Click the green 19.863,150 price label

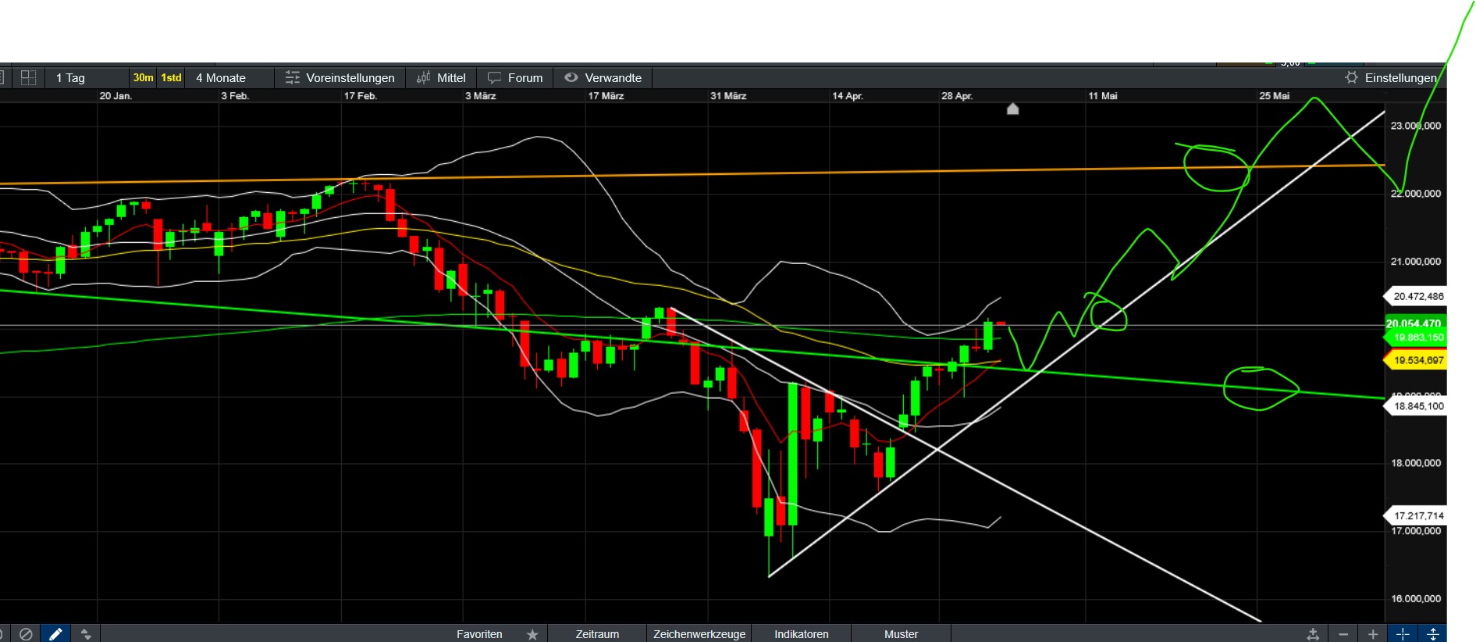click(x=1415, y=337)
